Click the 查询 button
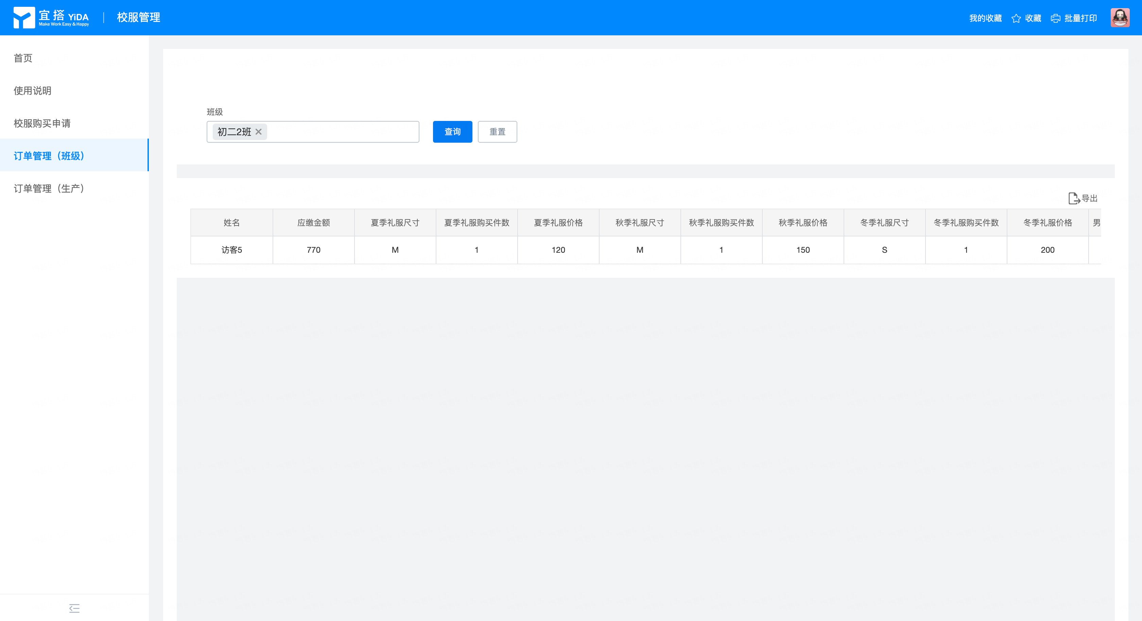Screen dimensions: 1142x621 tap(452, 132)
